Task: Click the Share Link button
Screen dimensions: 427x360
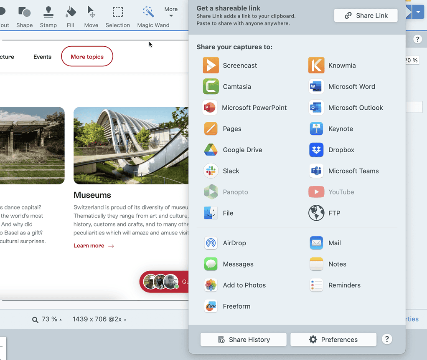Action: [x=366, y=15]
